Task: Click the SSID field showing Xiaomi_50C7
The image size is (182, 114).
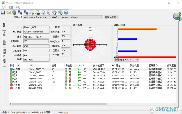Action: coord(36,27)
